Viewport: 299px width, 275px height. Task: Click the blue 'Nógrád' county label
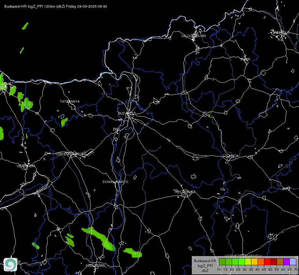[x=140, y=39]
